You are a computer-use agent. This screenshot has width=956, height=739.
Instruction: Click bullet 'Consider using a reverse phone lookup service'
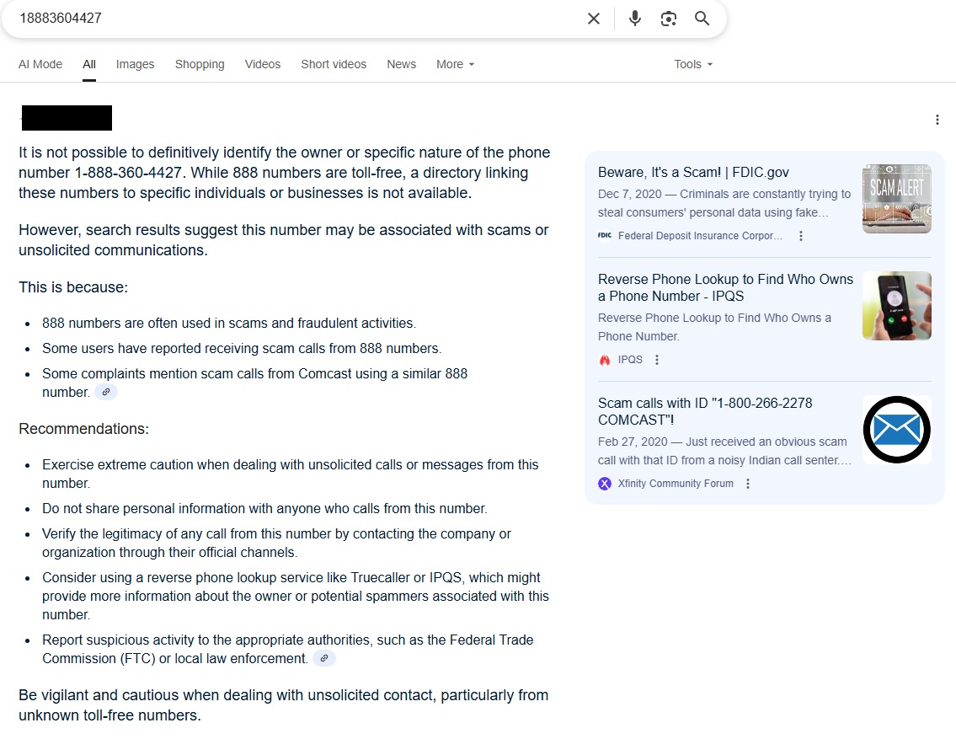pos(295,596)
